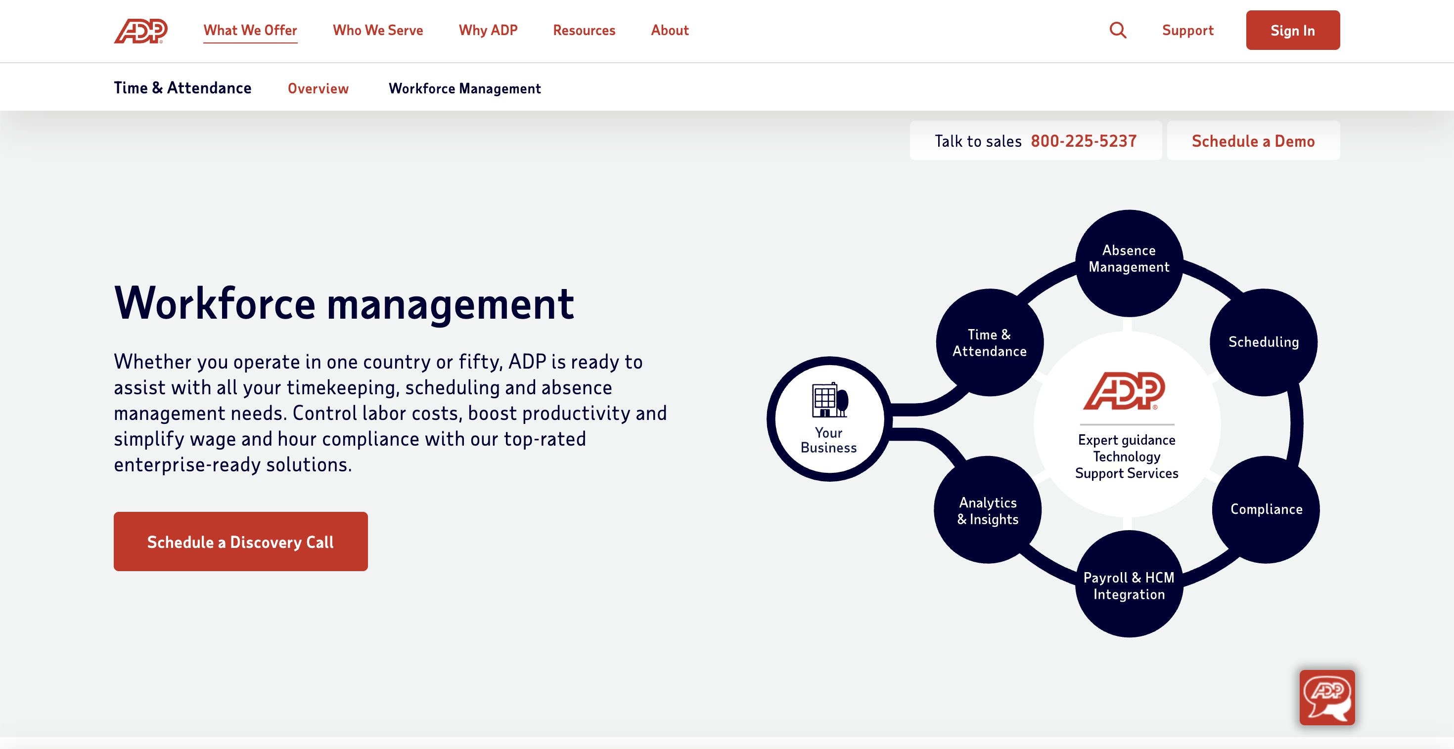Expand the What We Offer menu
Screen dimensions: 1454x749
tap(251, 30)
